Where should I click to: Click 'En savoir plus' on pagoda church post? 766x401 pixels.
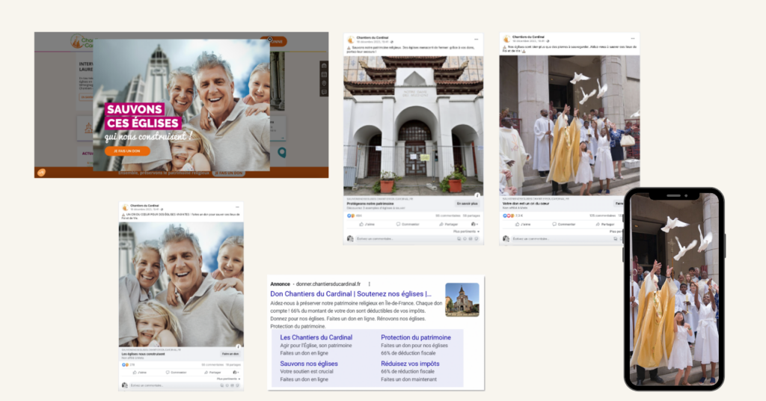coord(467,203)
